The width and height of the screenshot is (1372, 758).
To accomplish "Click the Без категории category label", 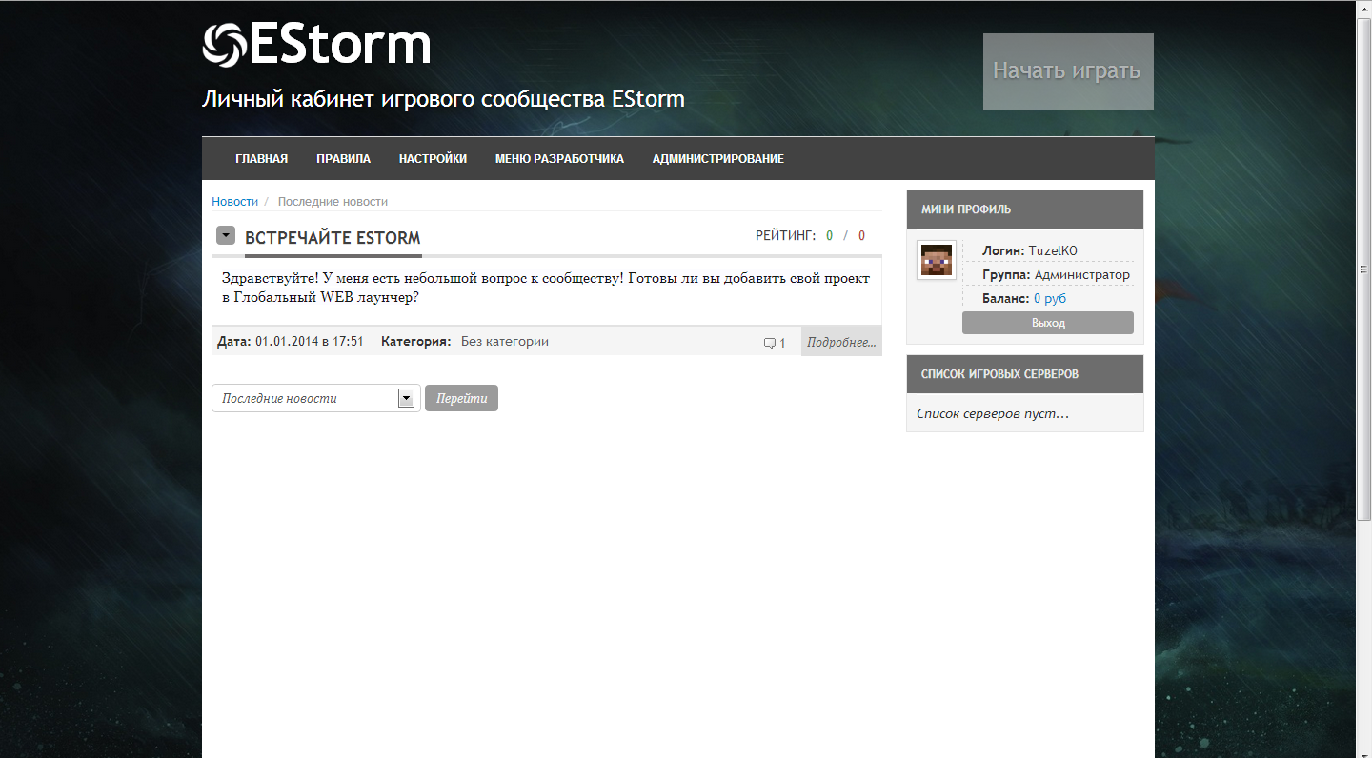I will [505, 342].
